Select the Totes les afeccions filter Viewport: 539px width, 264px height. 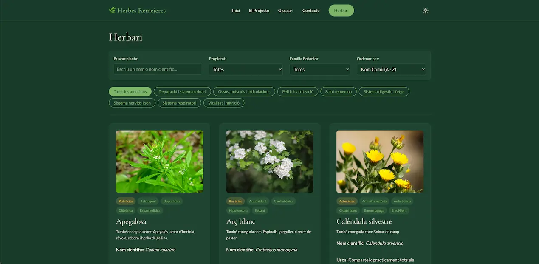(x=130, y=91)
